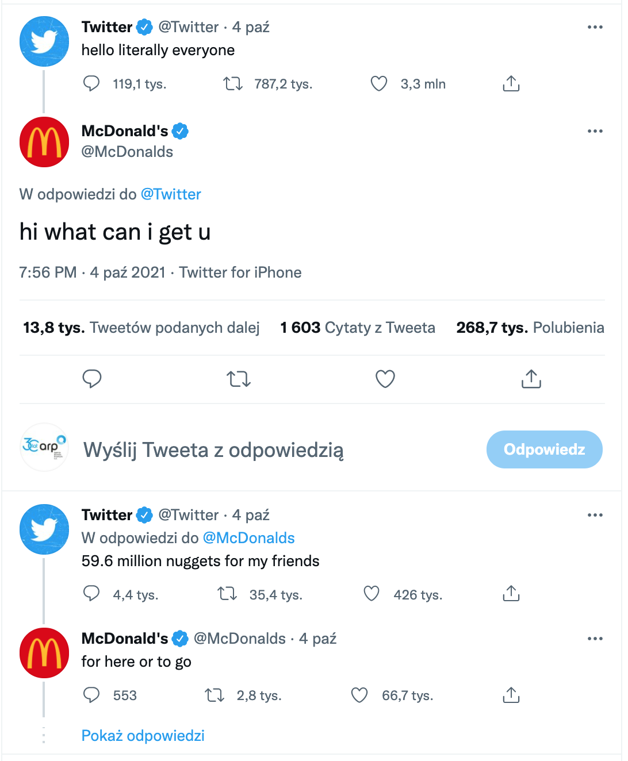
Task: Like the main McDonald's "hi what can i get u" tweet
Action: [385, 379]
